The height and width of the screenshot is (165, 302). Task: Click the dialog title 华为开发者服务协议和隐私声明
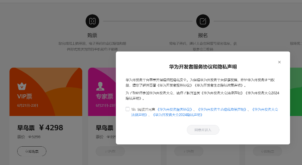203,67
